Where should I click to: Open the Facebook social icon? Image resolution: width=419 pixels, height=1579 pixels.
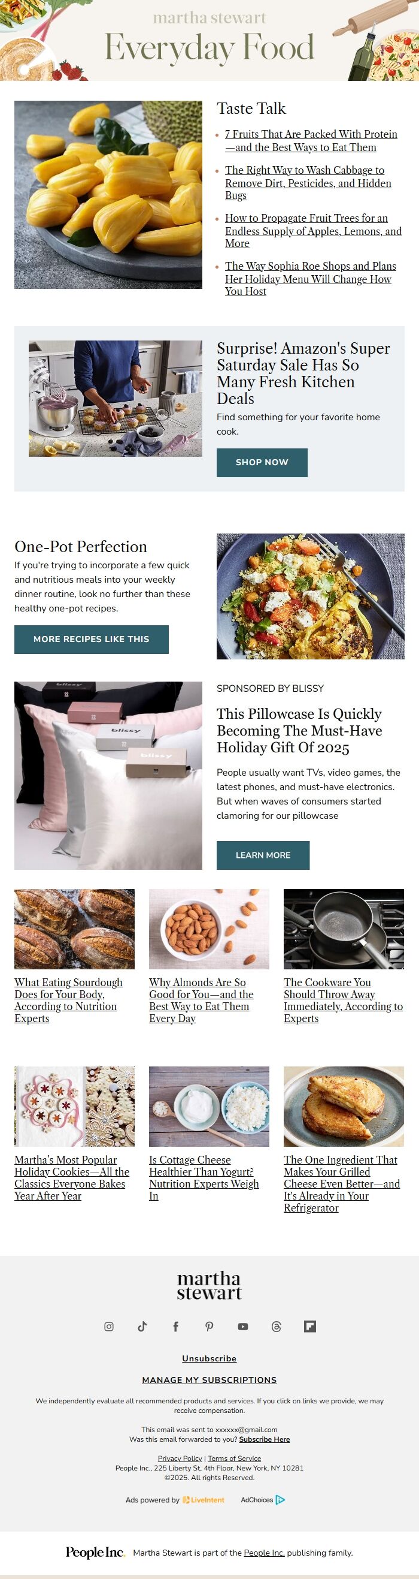coord(175,1327)
